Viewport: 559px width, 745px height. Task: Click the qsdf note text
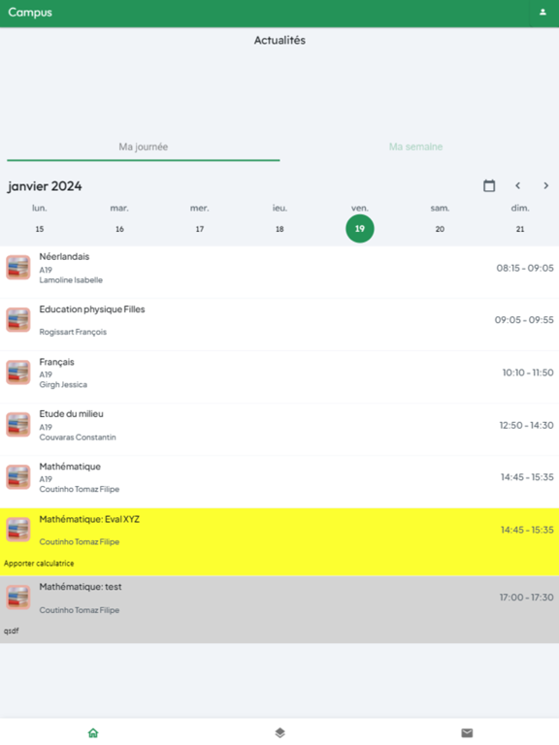pyautogui.click(x=12, y=631)
